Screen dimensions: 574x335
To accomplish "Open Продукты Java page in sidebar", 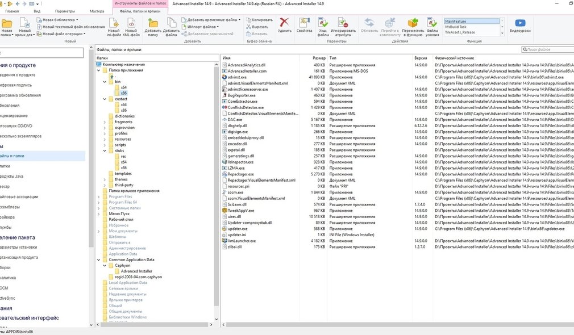I will [x=12, y=176].
